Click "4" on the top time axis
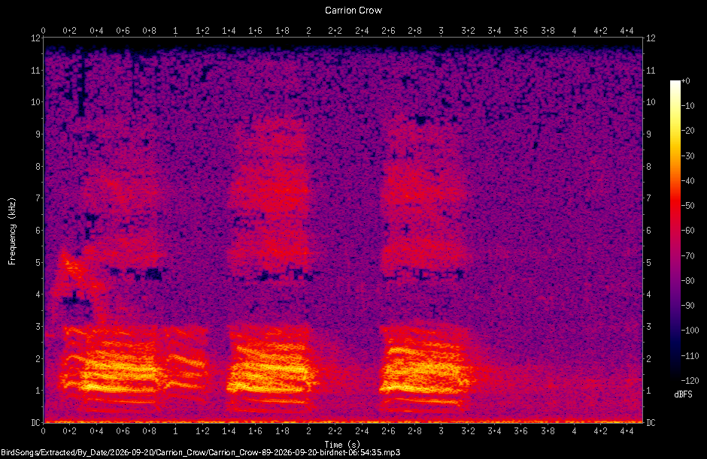The height and width of the screenshot is (459, 707). 574,31
